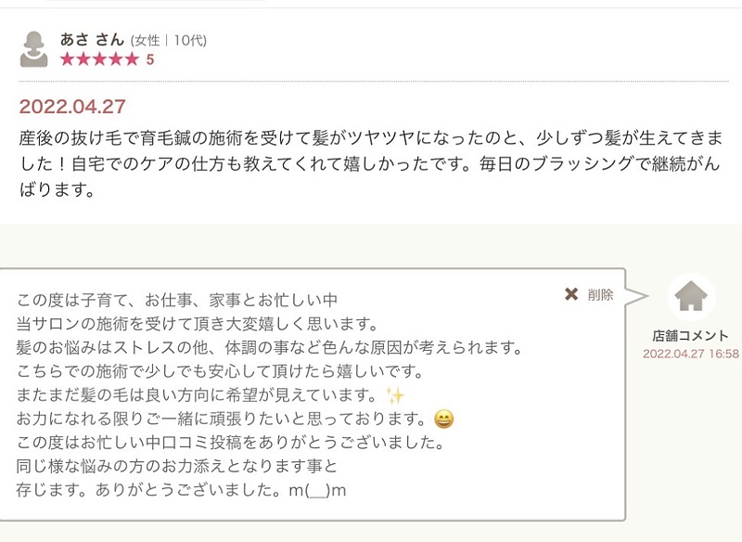Click the store reply first line

[177, 300]
